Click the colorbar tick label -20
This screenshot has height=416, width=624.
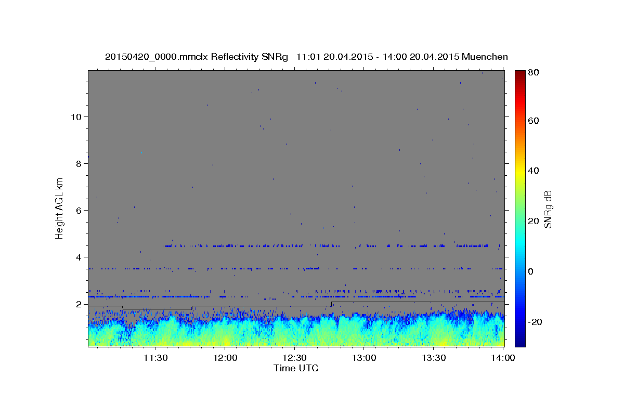pos(537,322)
